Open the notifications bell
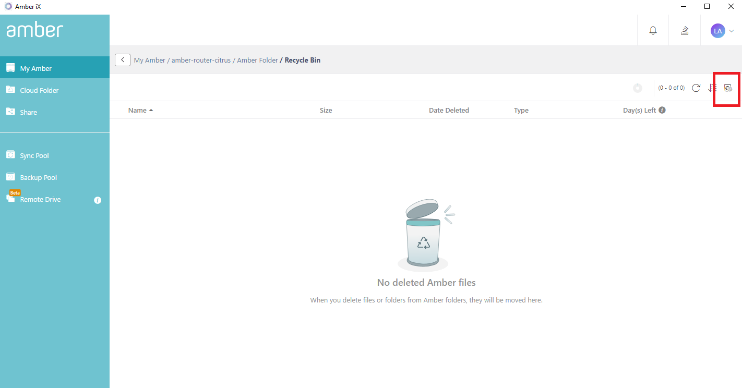The width and height of the screenshot is (742, 388). point(653,31)
